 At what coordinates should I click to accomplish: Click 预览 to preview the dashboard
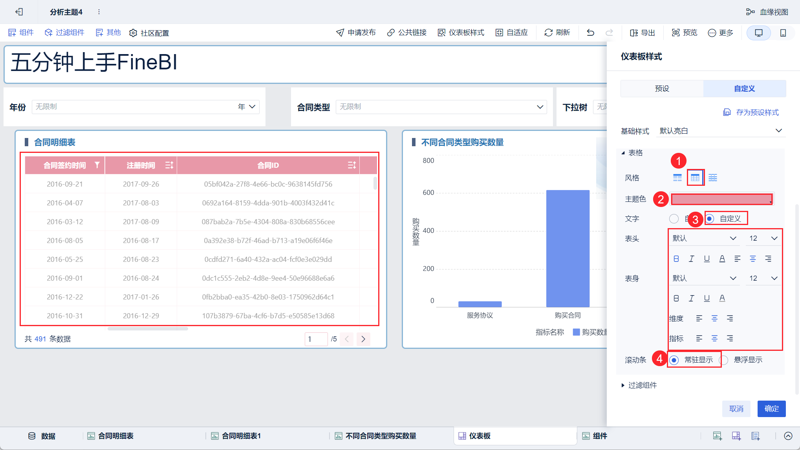point(685,33)
